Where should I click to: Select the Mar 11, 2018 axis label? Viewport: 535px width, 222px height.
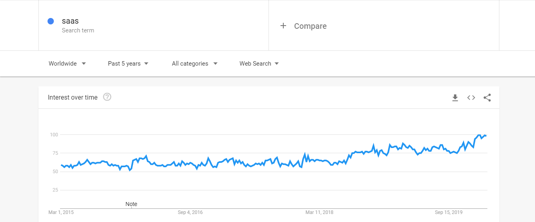click(x=319, y=212)
